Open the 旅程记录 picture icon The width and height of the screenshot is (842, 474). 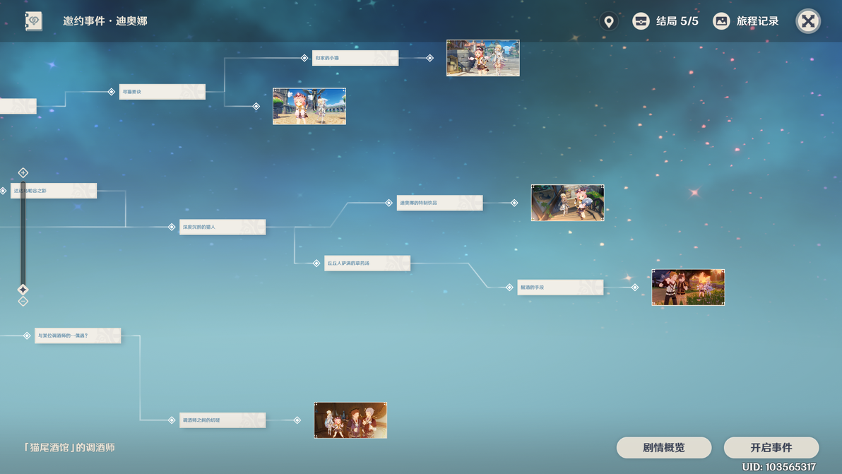(x=721, y=21)
